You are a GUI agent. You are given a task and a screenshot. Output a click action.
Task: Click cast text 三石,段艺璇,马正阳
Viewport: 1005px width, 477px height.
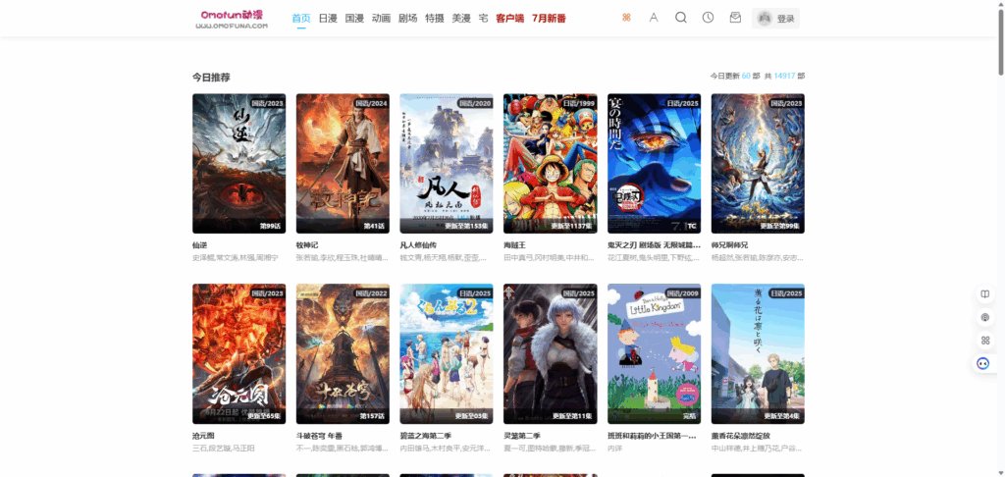point(223,449)
